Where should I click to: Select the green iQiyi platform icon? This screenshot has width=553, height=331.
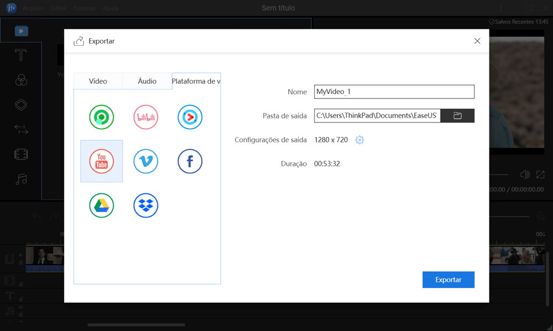coord(102,117)
